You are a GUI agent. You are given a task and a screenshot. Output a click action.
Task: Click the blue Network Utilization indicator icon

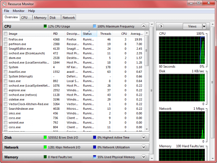(94, 147)
